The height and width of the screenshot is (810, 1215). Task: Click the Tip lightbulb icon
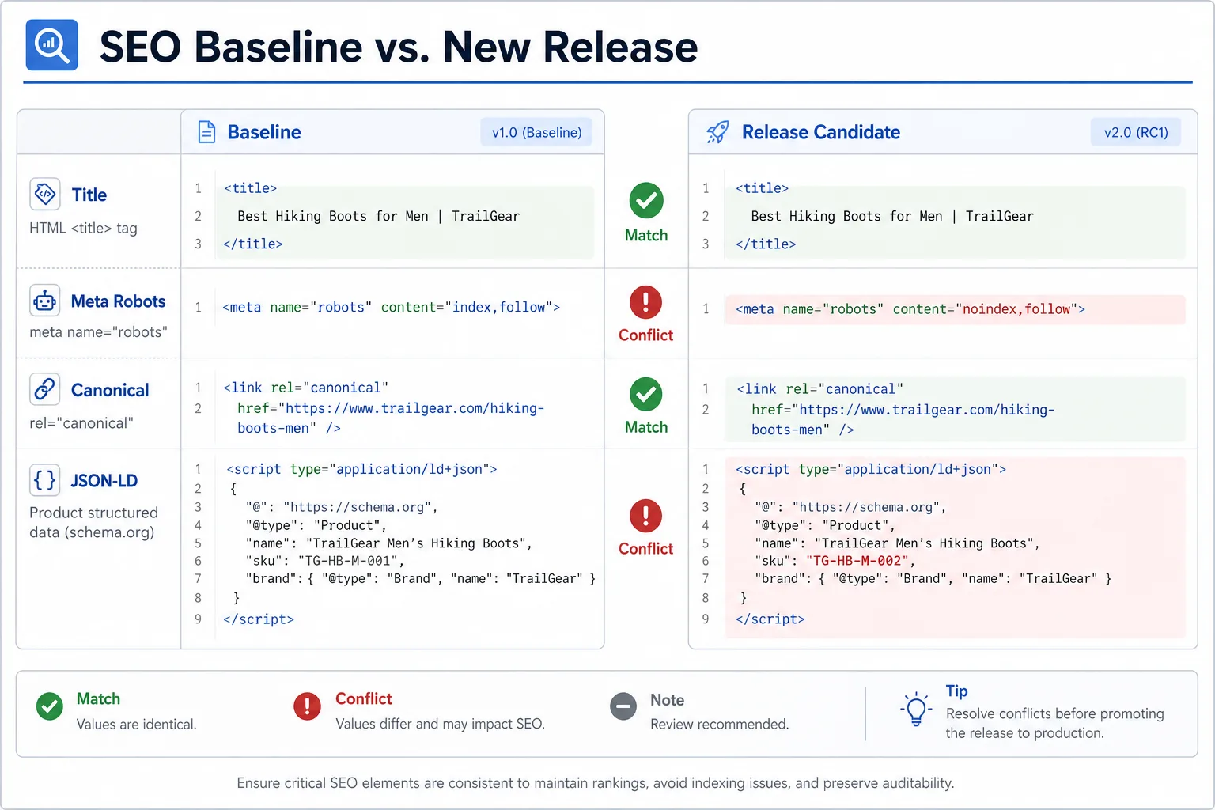(916, 709)
